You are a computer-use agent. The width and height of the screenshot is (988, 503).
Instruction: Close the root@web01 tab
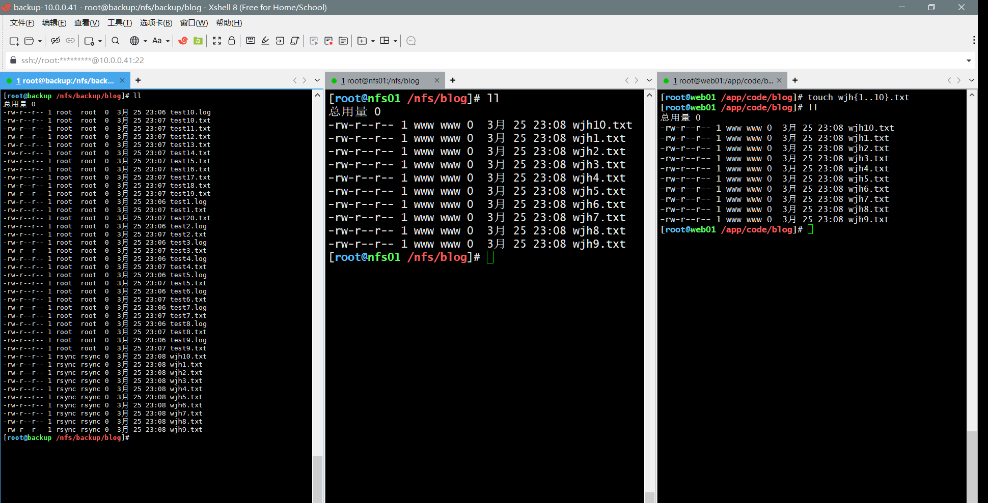tap(779, 80)
